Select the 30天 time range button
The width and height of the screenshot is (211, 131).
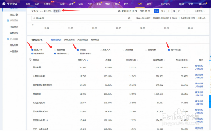pos(163,11)
